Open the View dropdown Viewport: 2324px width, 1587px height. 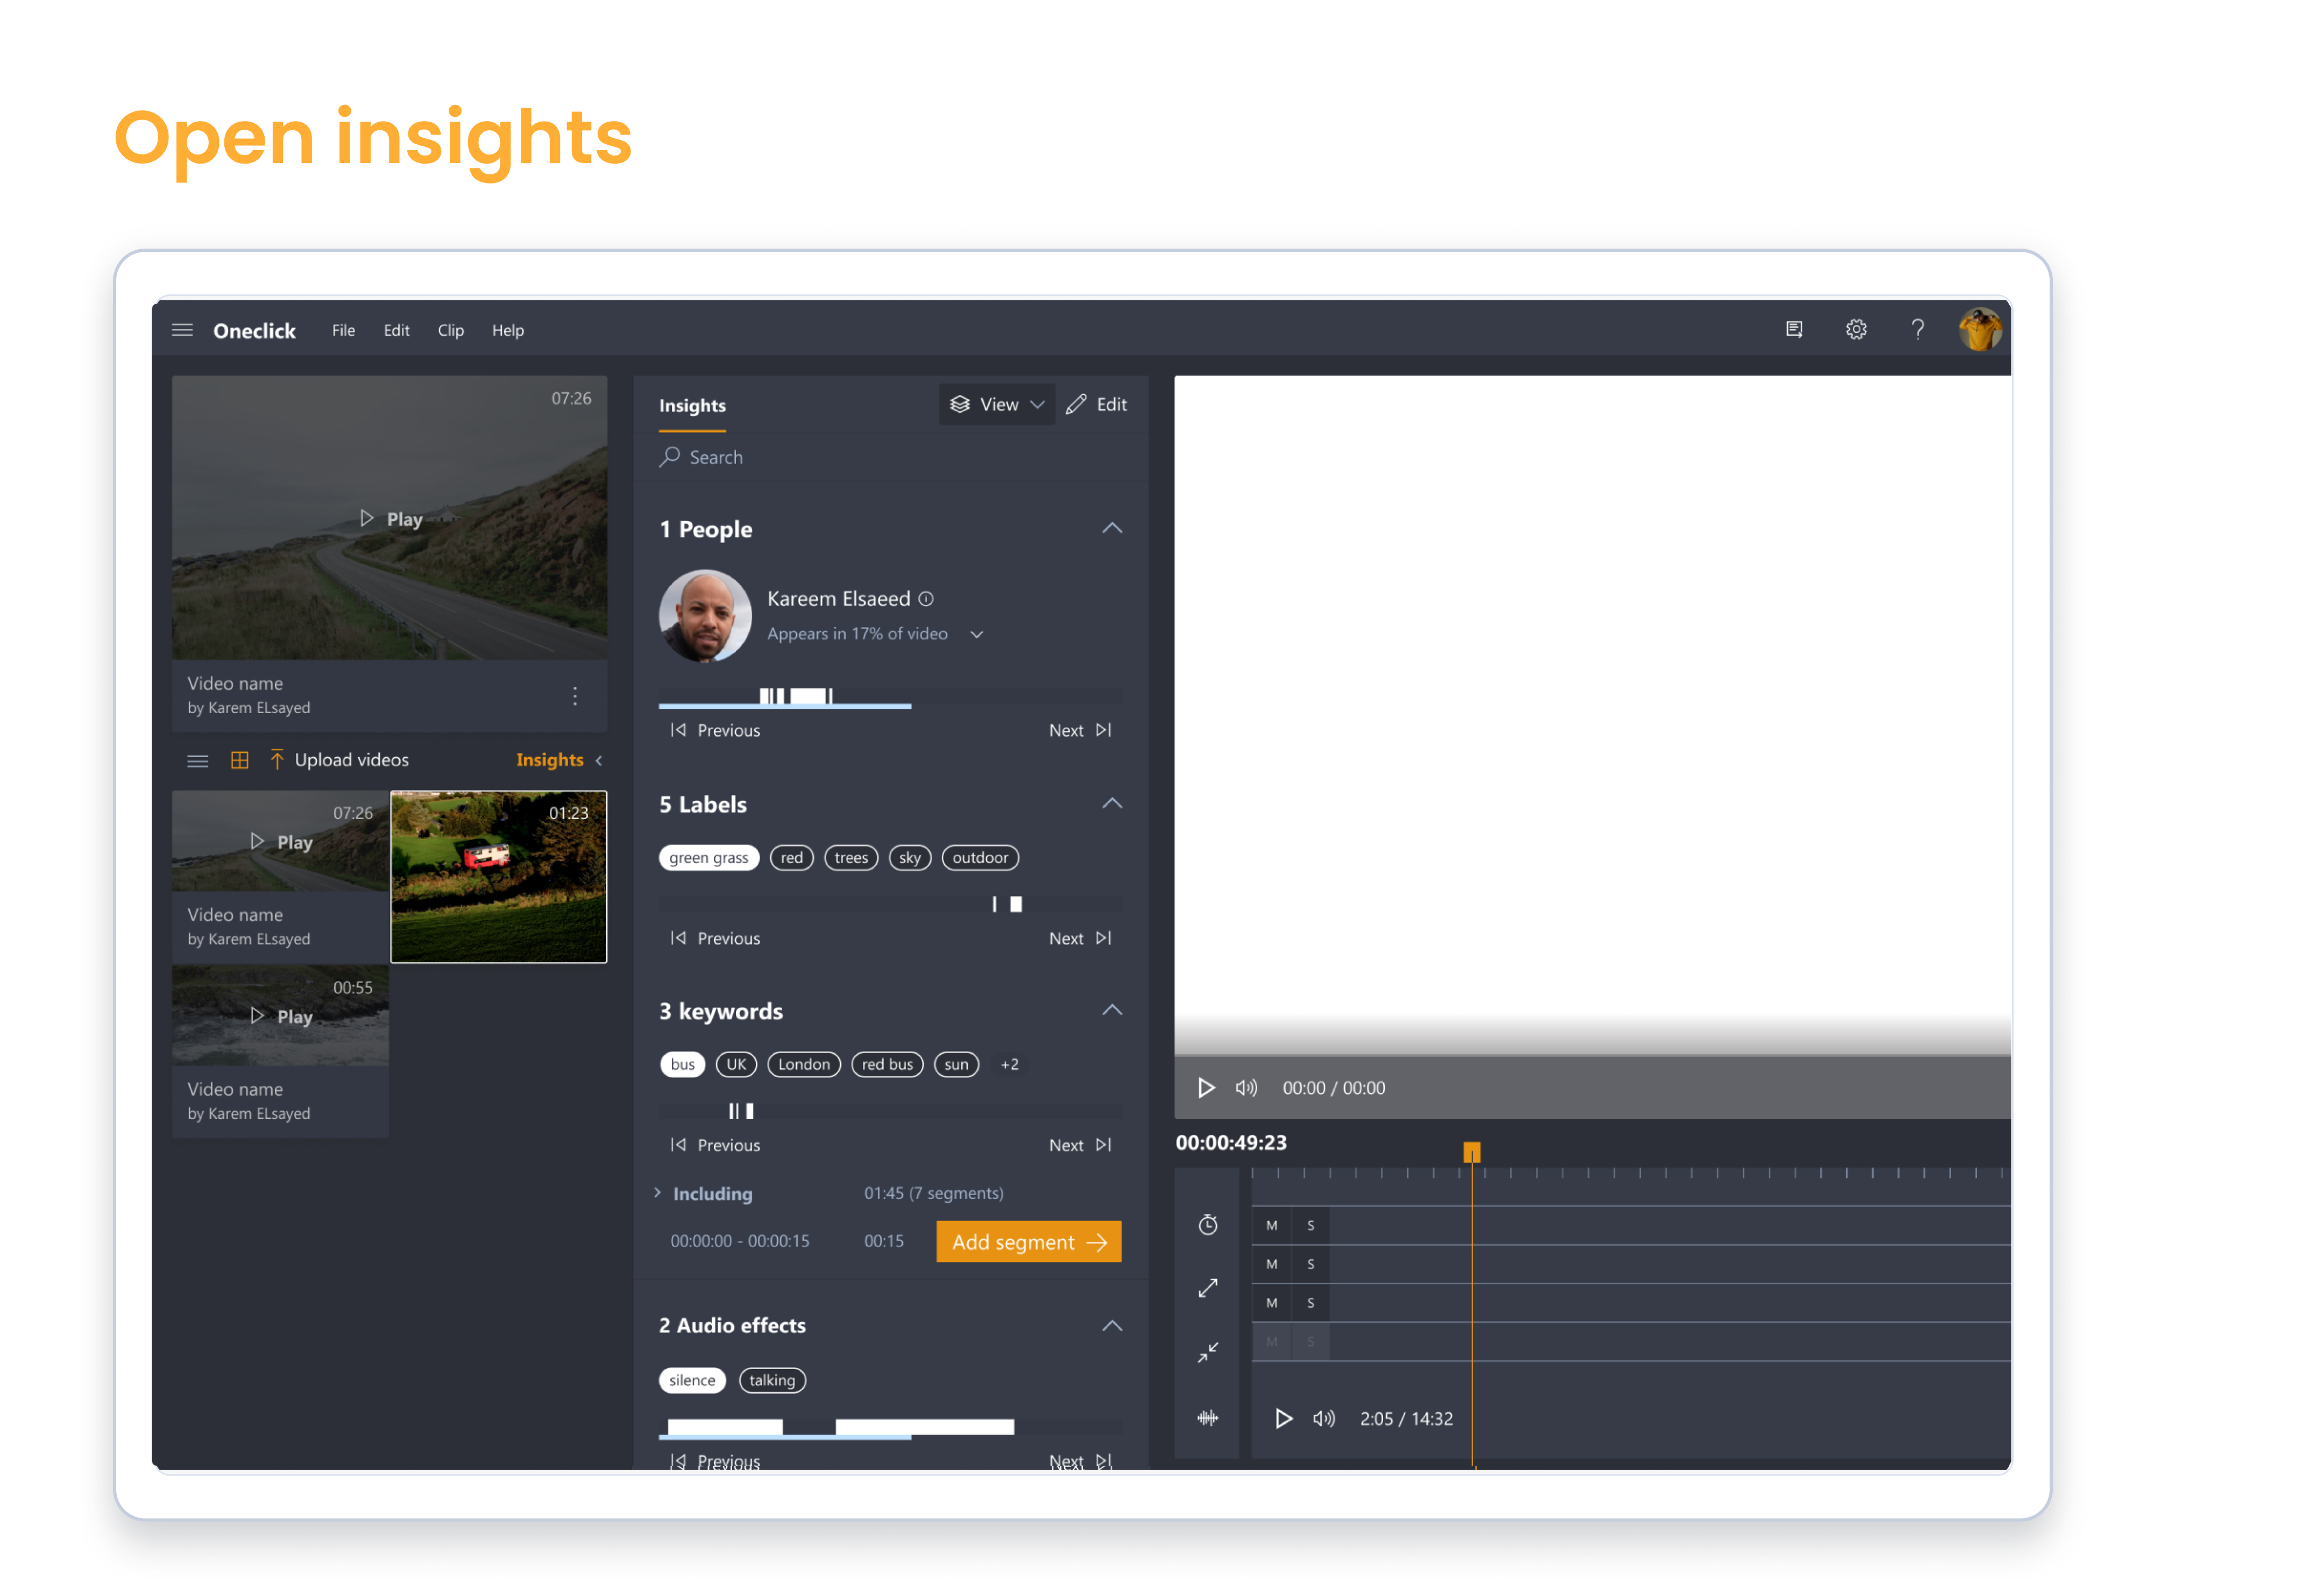click(997, 404)
